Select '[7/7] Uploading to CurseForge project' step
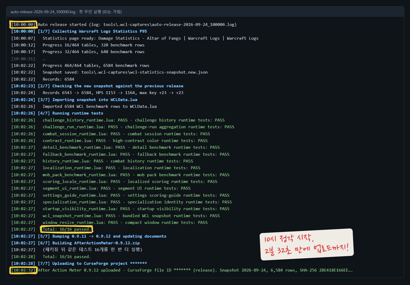Screen dimensions: 410x285 coord(79,263)
